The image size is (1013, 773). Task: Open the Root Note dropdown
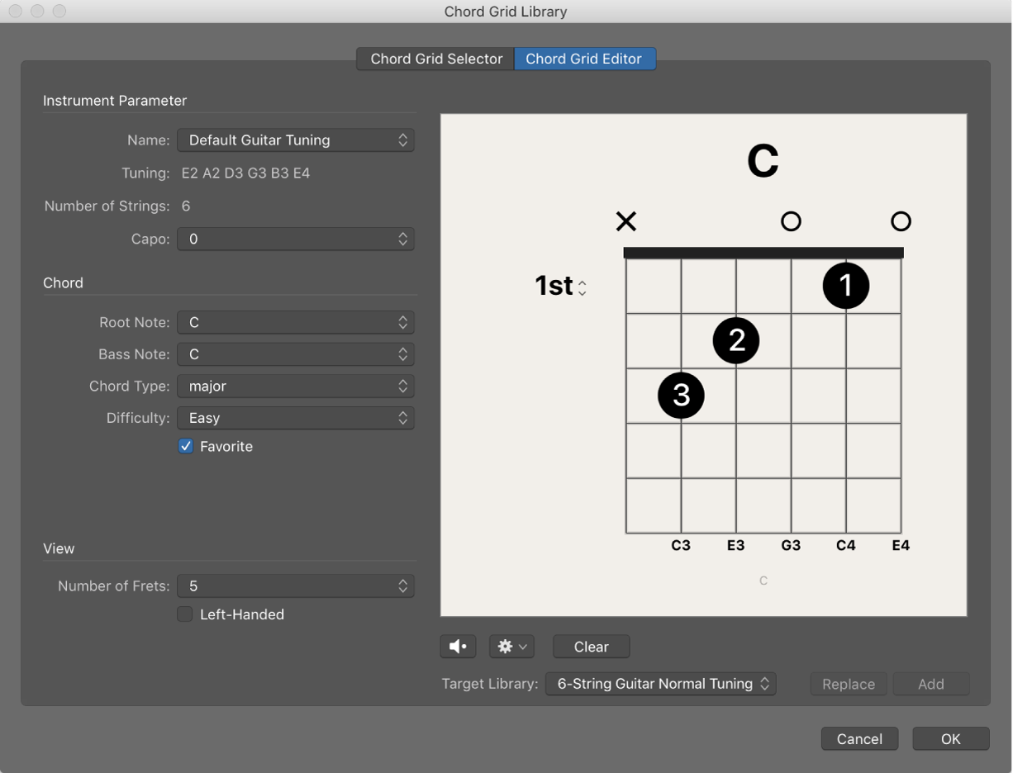click(295, 322)
